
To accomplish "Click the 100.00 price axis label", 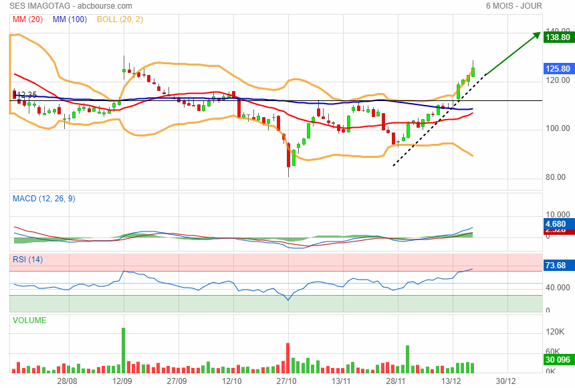I will [x=558, y=128].
